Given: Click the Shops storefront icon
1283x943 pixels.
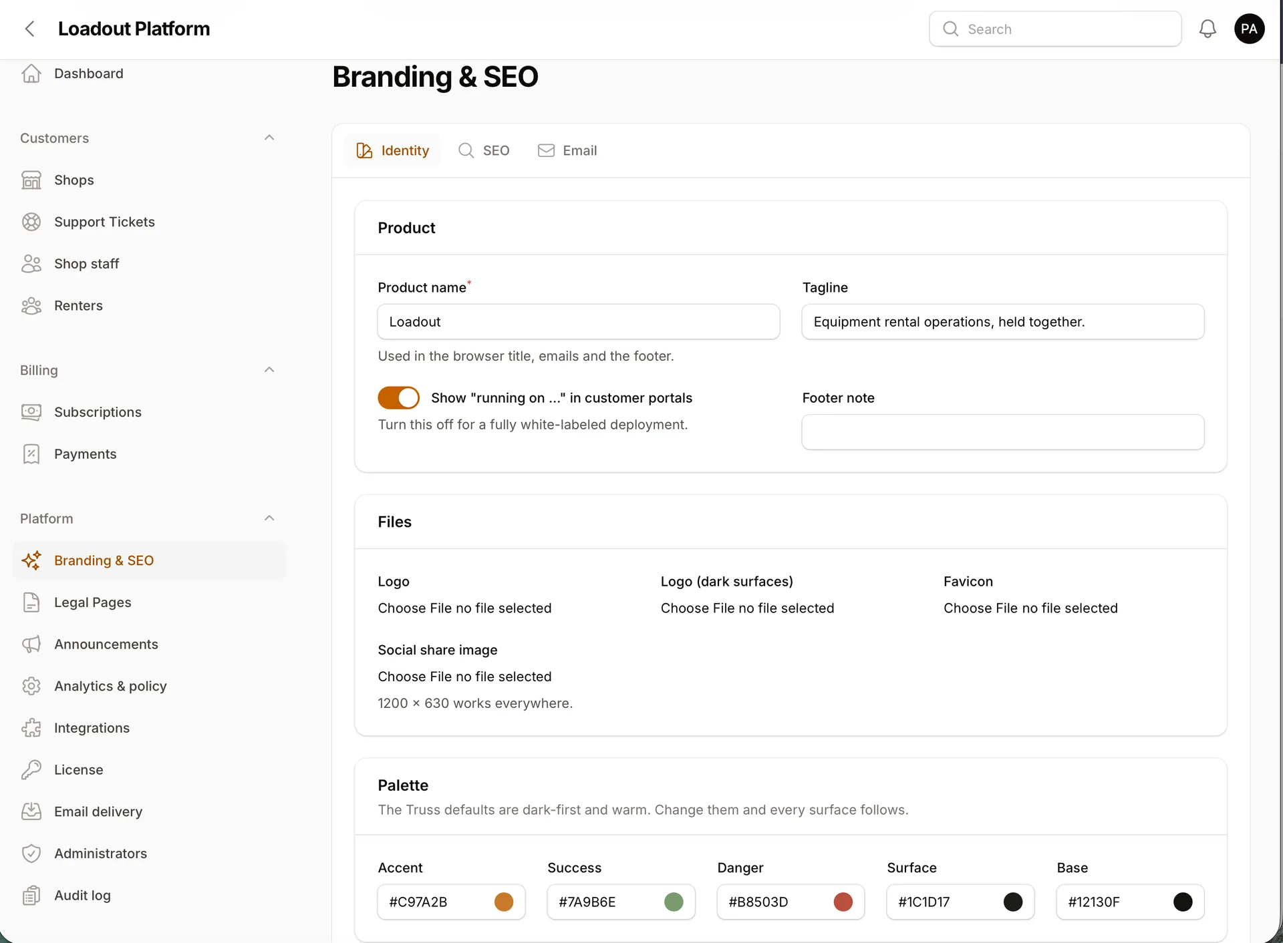Looking at the screenshot, I should pos(31,180).
